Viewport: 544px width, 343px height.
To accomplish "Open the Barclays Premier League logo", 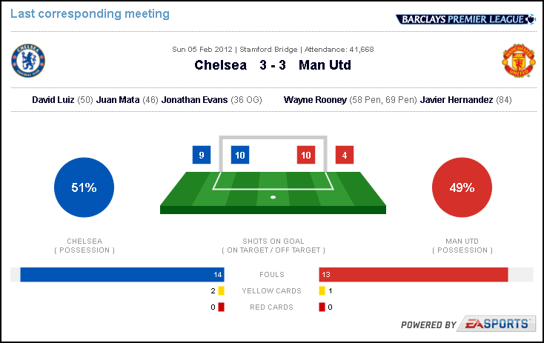I will 465,19.
